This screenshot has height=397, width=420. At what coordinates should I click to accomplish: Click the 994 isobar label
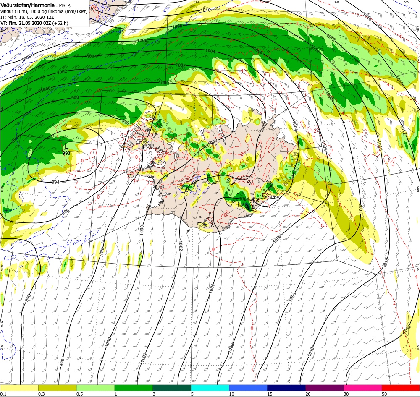tap(55, 182)
